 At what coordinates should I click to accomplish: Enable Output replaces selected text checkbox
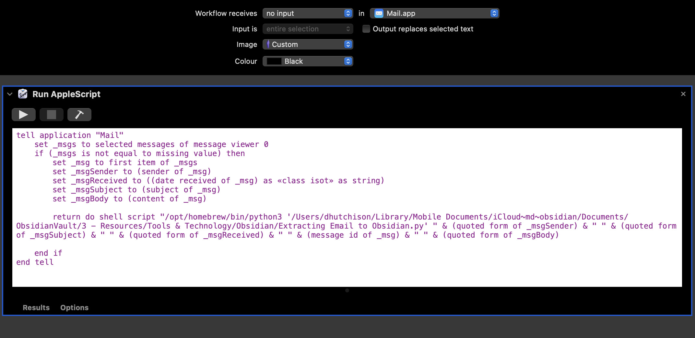[366, 29]
